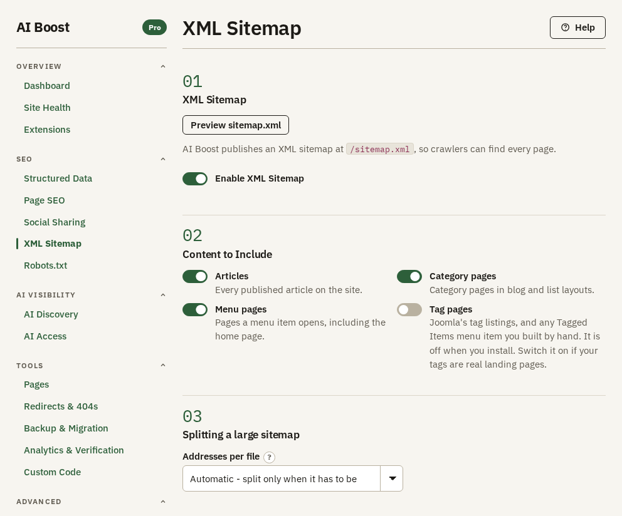Click the Menu pages label
The height and width of the screenshot is (516, 622).
(241, 309)
